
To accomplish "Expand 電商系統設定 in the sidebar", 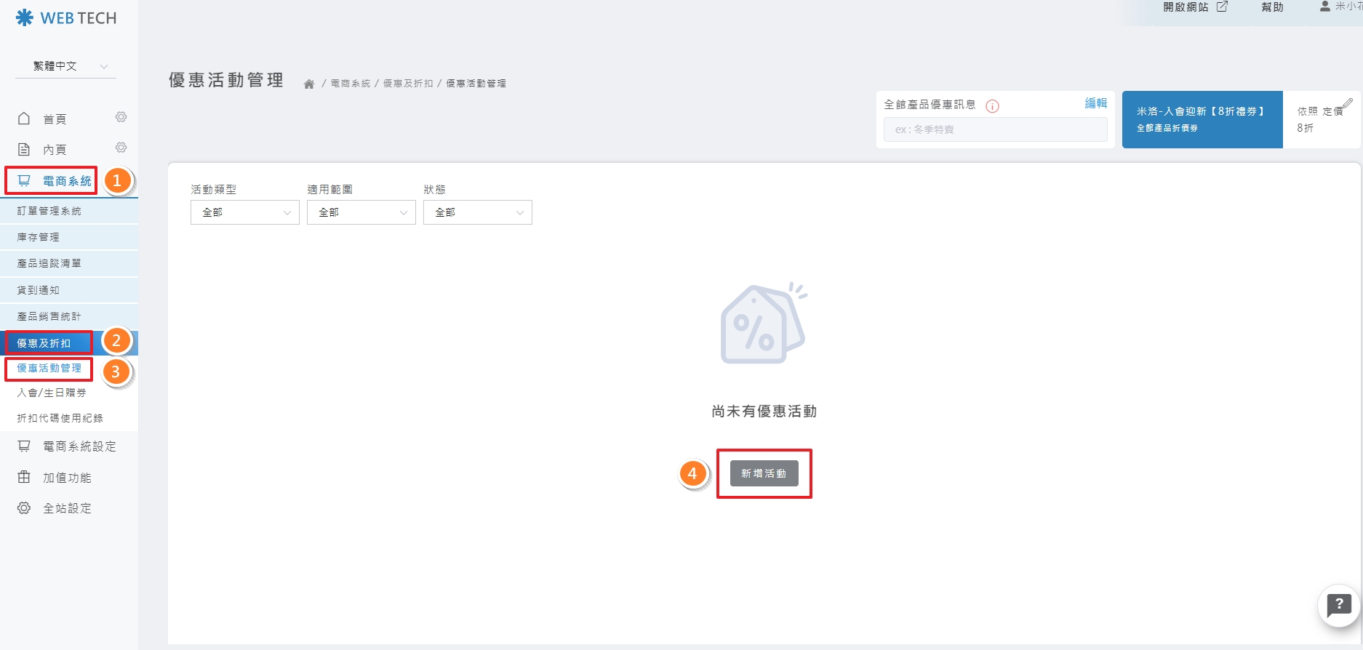I will pyautogui.click(x=79, y=446).
